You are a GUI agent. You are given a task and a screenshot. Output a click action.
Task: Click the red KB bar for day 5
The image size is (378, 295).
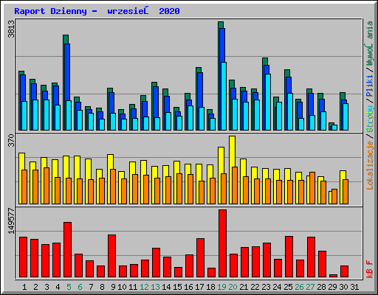tap(67, 250)
